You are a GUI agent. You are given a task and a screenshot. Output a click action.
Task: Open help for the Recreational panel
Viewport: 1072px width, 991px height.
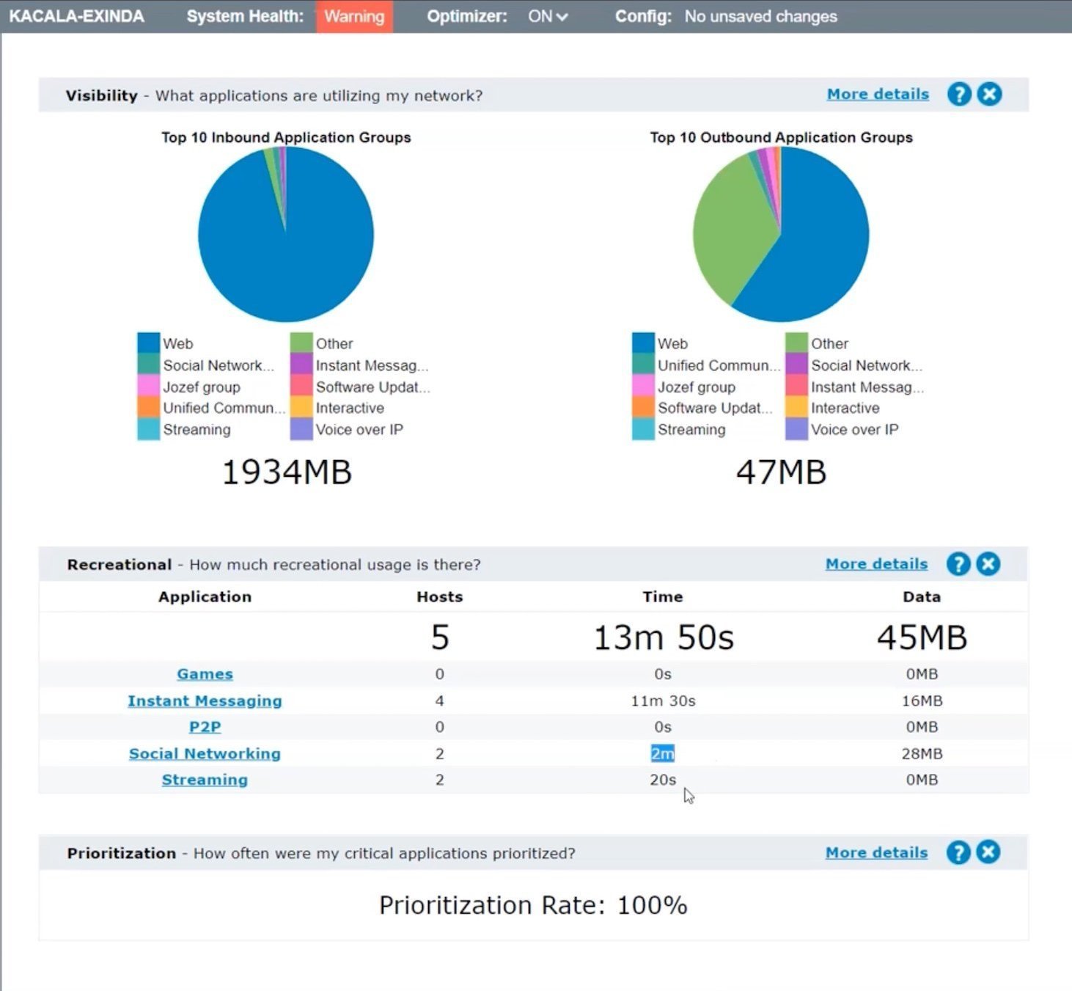click(958, 564)
